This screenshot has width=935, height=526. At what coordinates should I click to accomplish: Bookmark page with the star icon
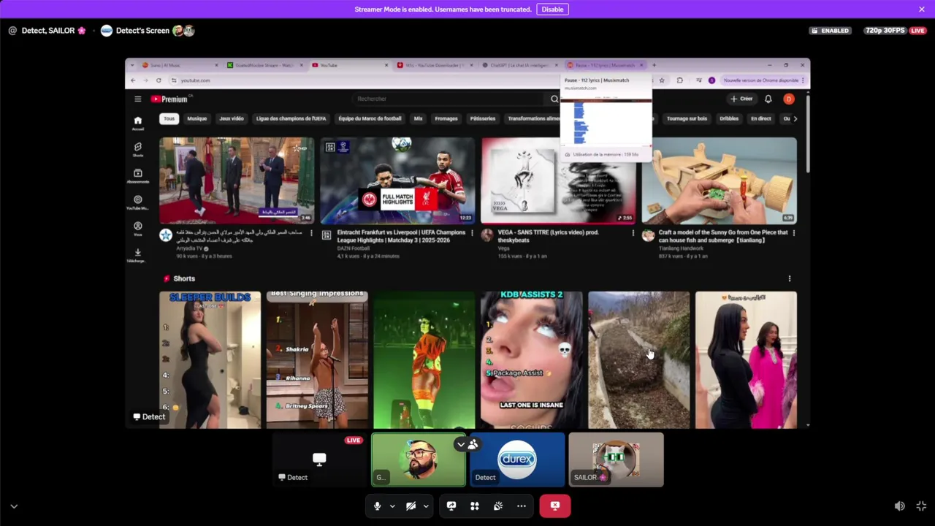click(x=662, y=80)
